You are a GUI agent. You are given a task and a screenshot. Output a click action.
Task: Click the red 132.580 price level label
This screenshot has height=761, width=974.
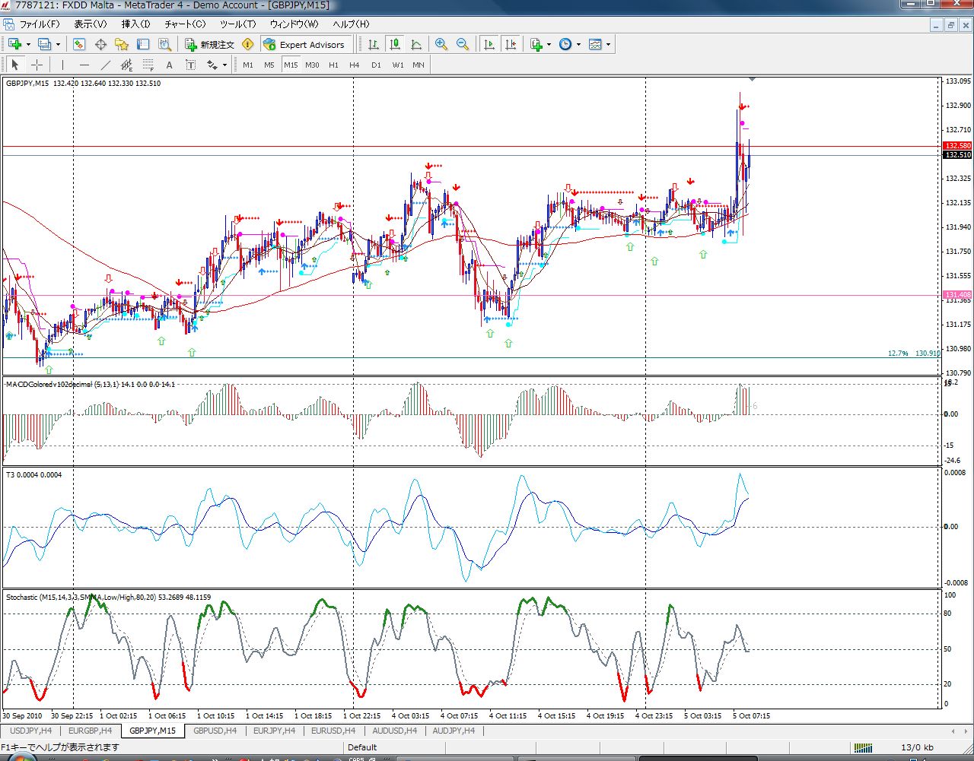(x=957, y=146)
